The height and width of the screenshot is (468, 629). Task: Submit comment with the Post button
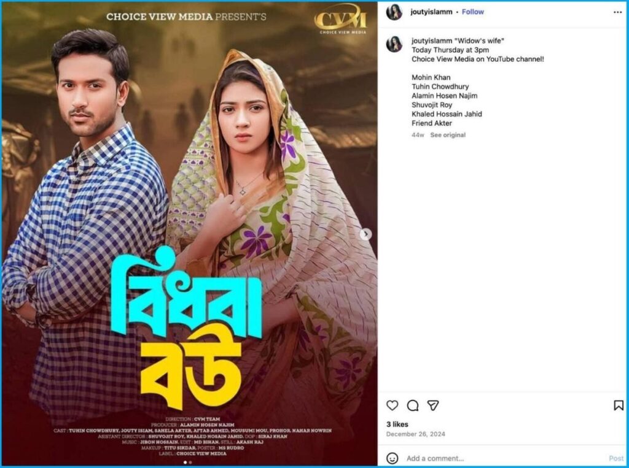pyautogui.click(x=616, y=458)
